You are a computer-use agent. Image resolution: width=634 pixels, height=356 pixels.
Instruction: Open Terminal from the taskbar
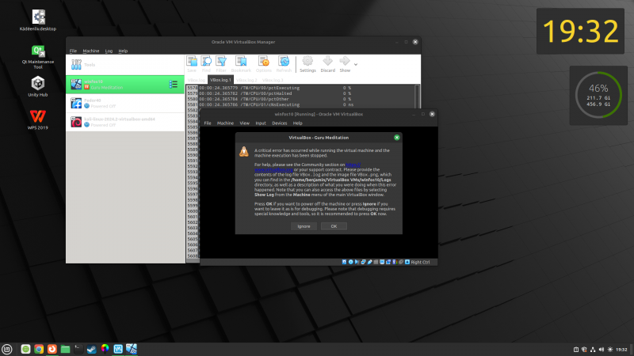[x=78, y=349]
